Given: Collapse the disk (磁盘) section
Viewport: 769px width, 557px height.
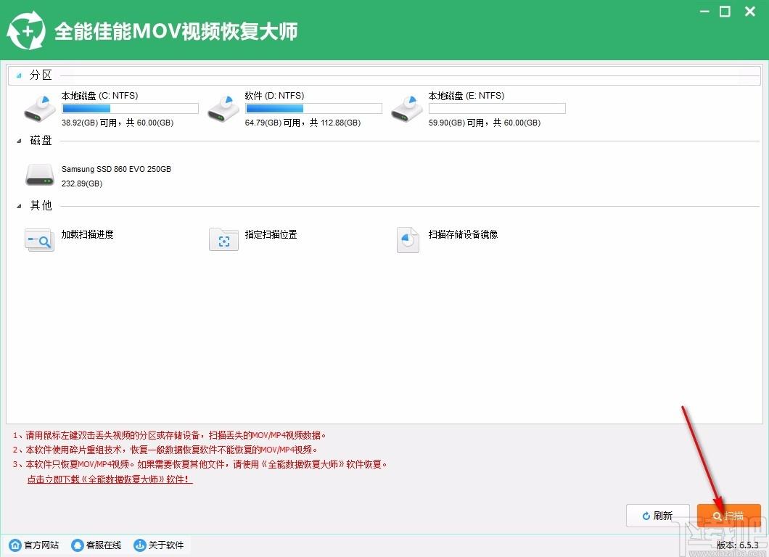Looking at the screenshot, I should [x=19, y=141].
